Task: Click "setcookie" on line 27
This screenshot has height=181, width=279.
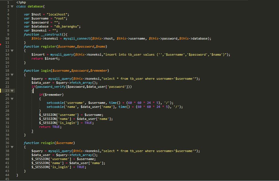Action: 55,107
